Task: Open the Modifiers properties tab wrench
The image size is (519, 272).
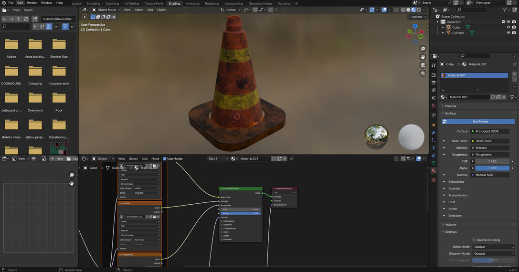Action: pos(434,133)
